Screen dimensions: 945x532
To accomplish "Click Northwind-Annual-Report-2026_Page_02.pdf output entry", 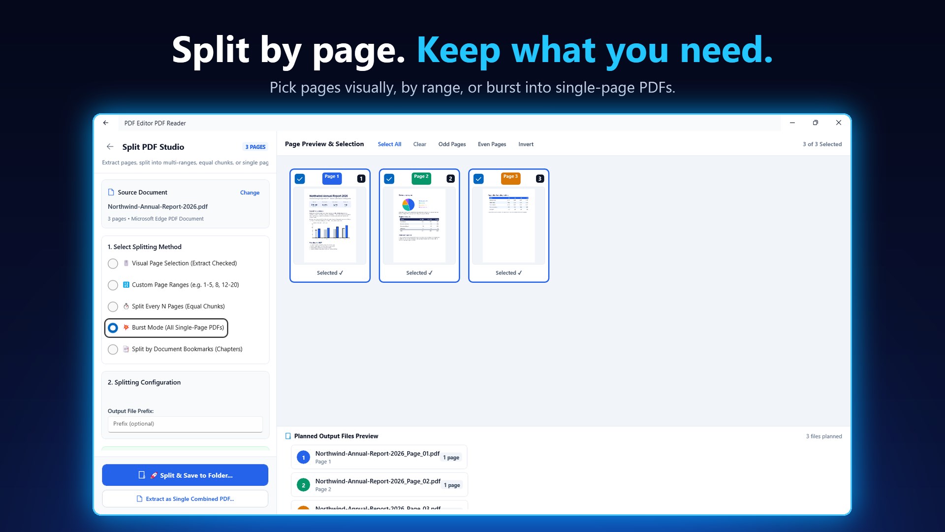I will (x=379, y=485).
